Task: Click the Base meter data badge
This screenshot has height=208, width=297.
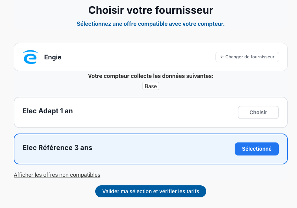Action: (x=151, y=86)
